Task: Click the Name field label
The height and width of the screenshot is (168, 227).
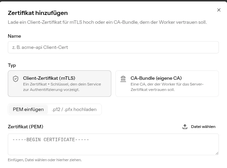Action: [15, 36]
